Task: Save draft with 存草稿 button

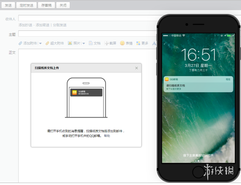Action: tap(46, 5)
